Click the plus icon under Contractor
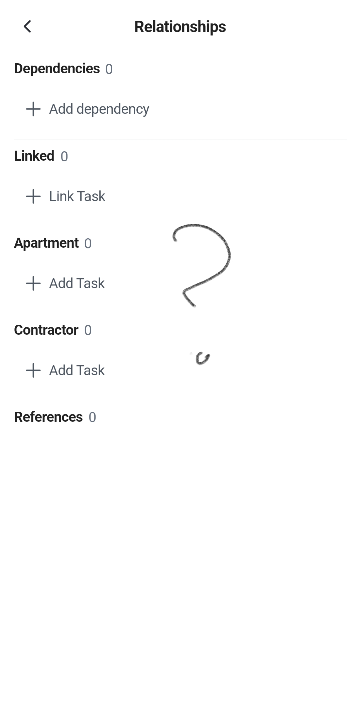The height and width of the screenshot is (724, 361). click(x=33, y=371)
